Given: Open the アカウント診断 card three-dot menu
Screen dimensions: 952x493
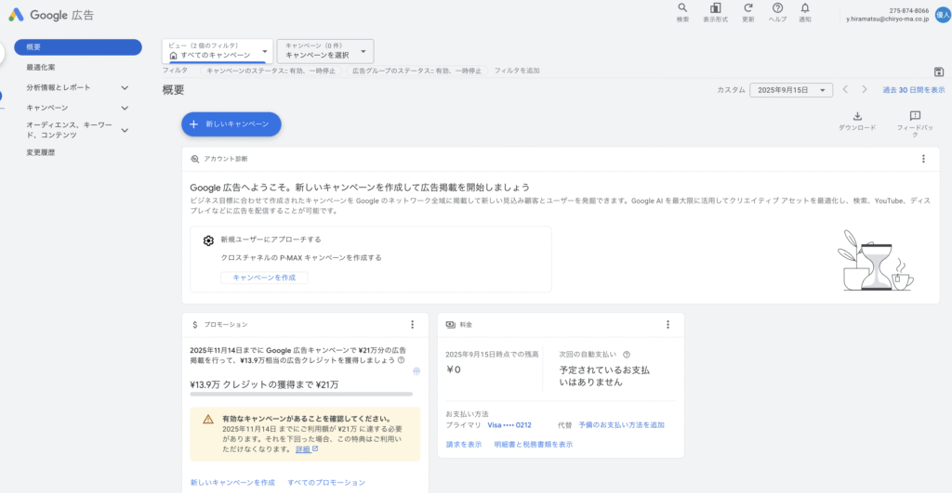Looking at the screenshot, I should click(923, 159).
